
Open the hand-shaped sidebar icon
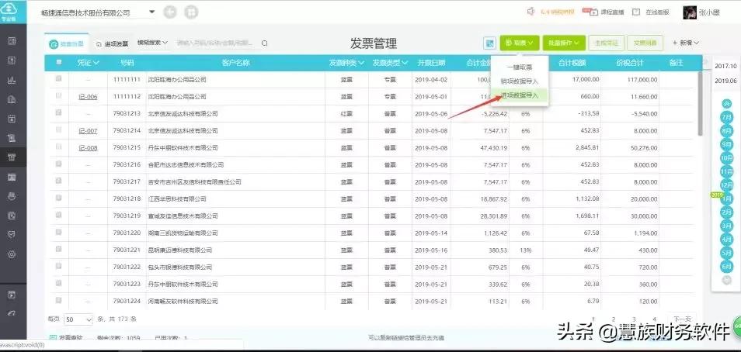coord(12,196)
